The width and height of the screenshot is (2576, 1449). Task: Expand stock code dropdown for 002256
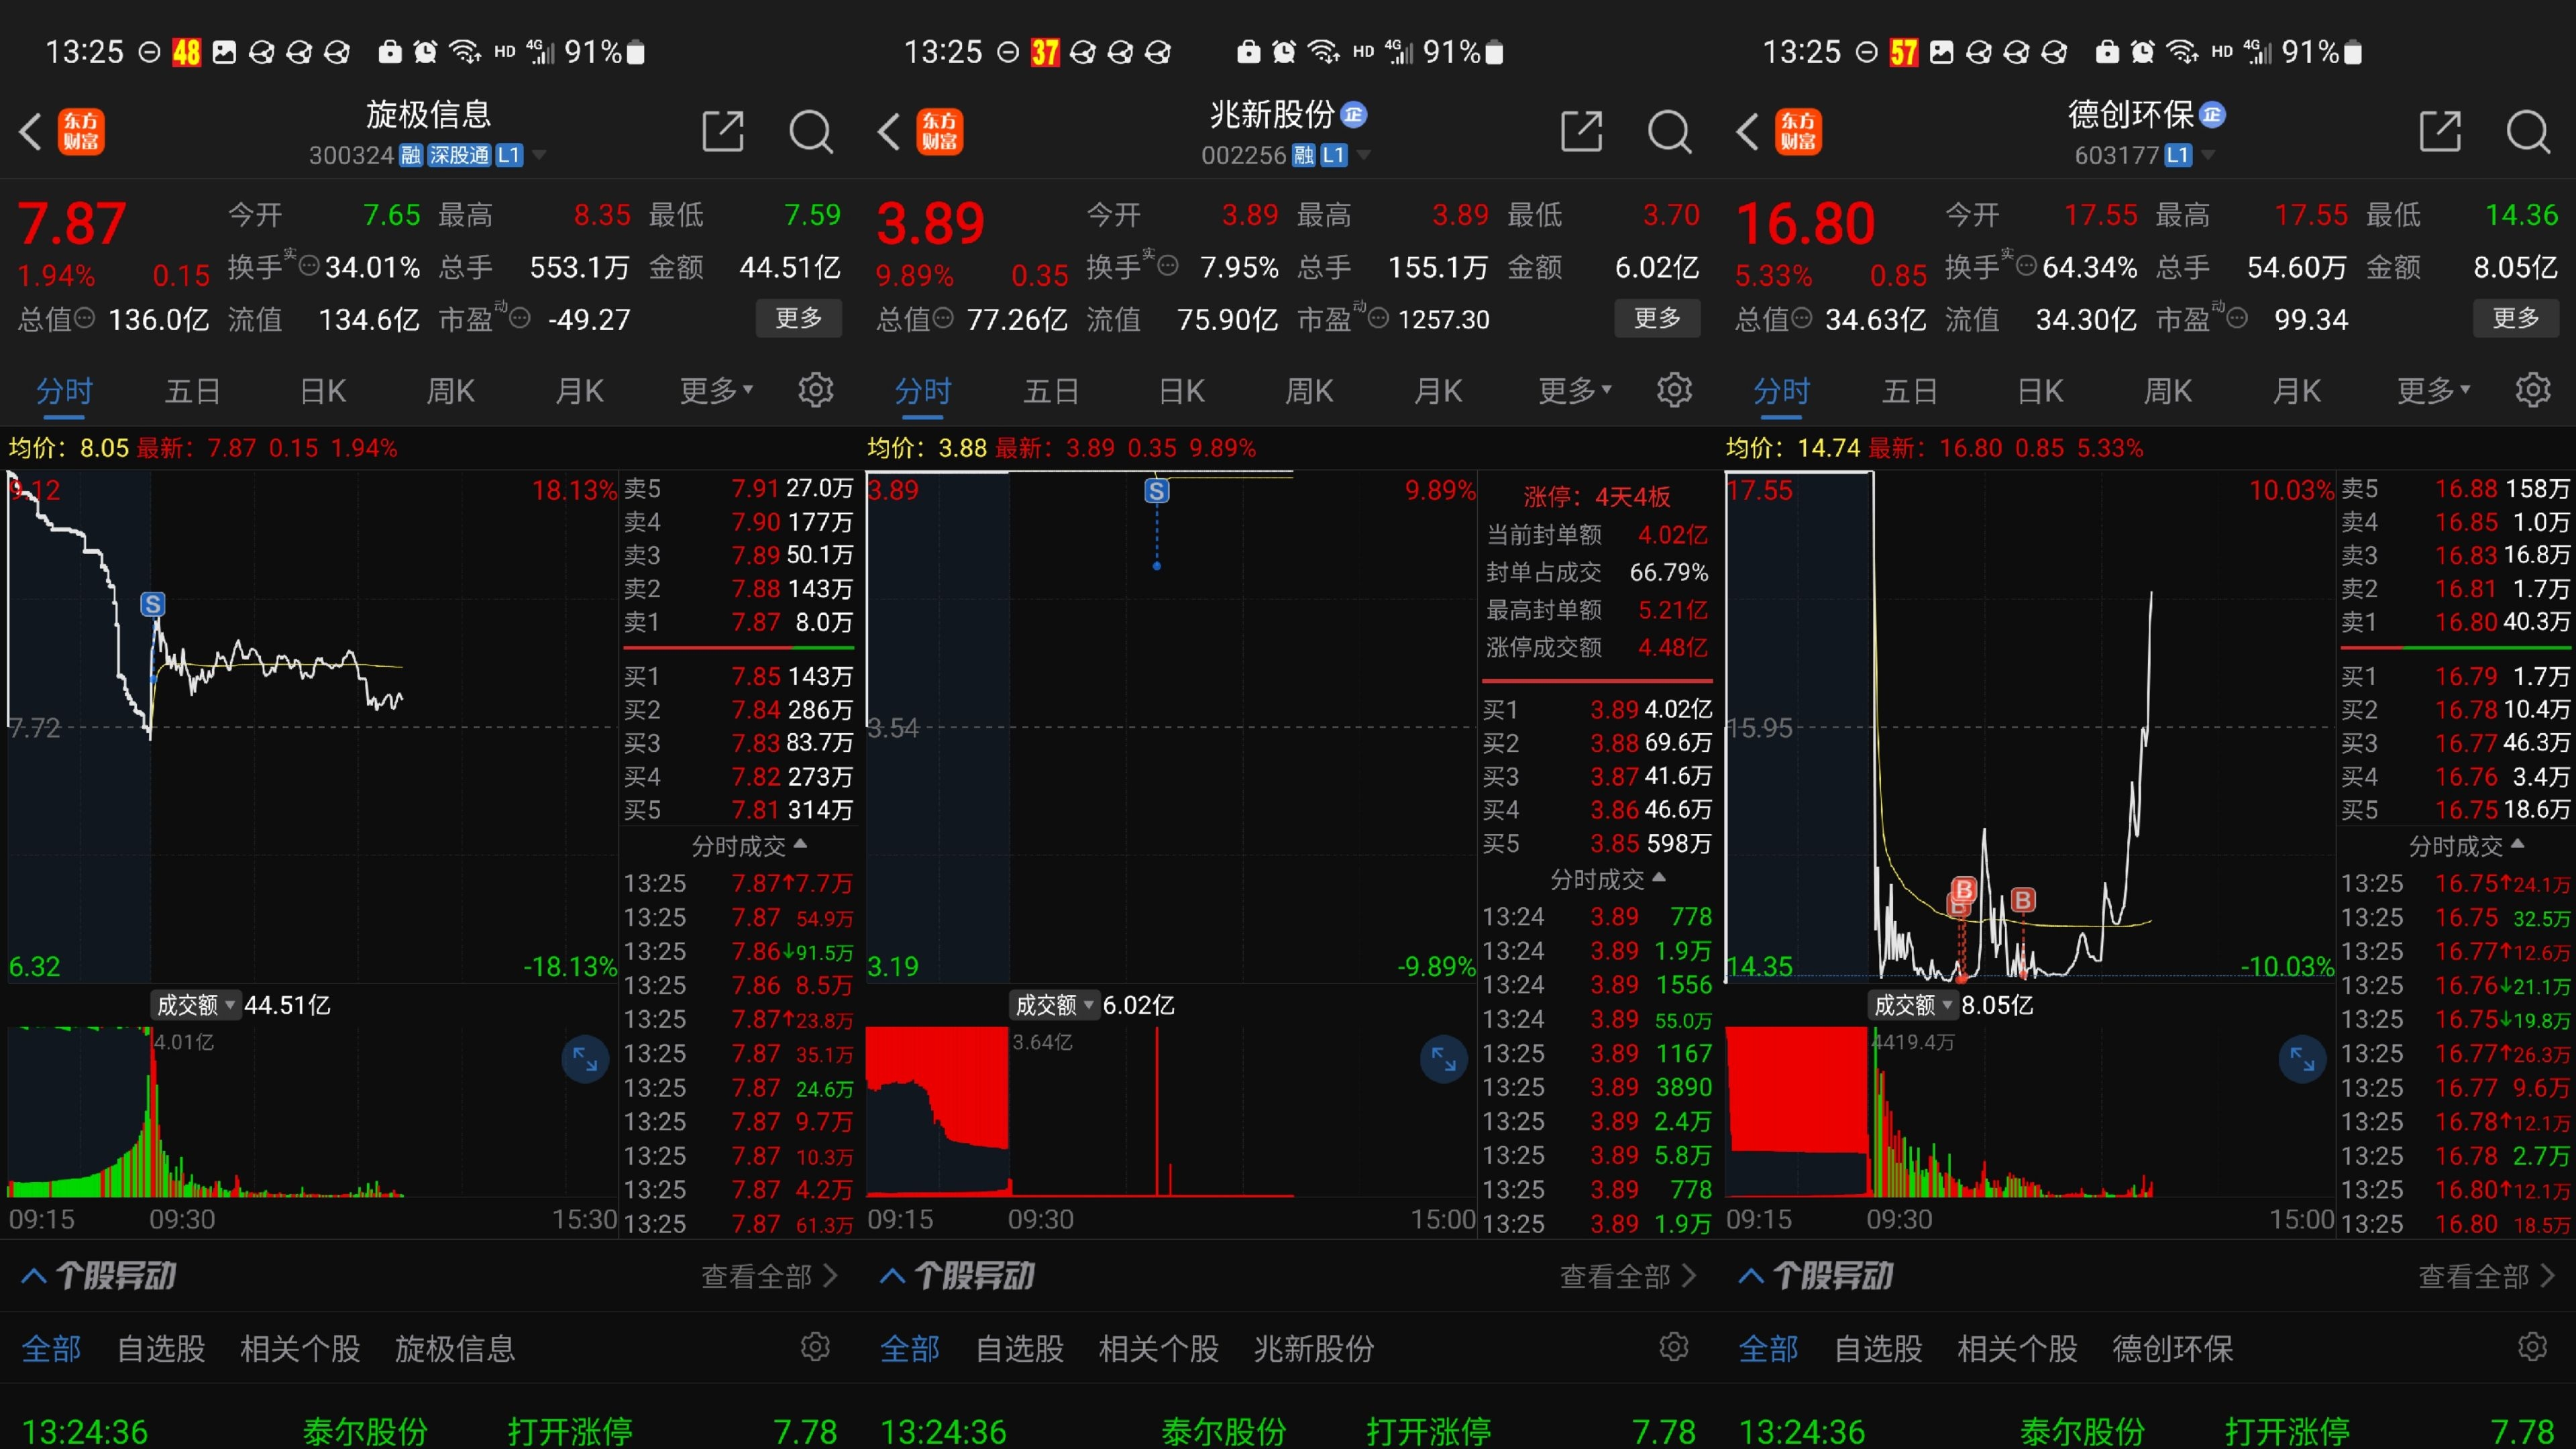[x=1364, y=155]
